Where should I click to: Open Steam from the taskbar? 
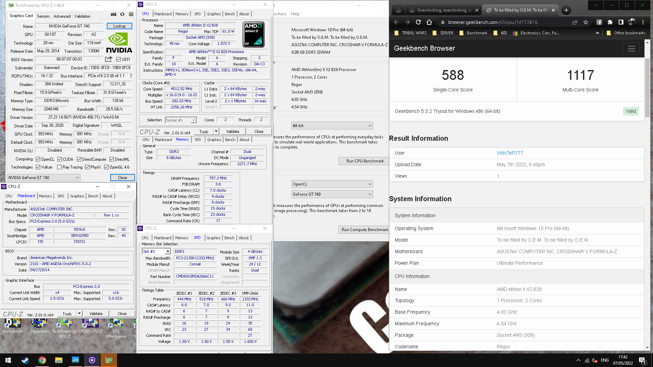click(25, 360)
